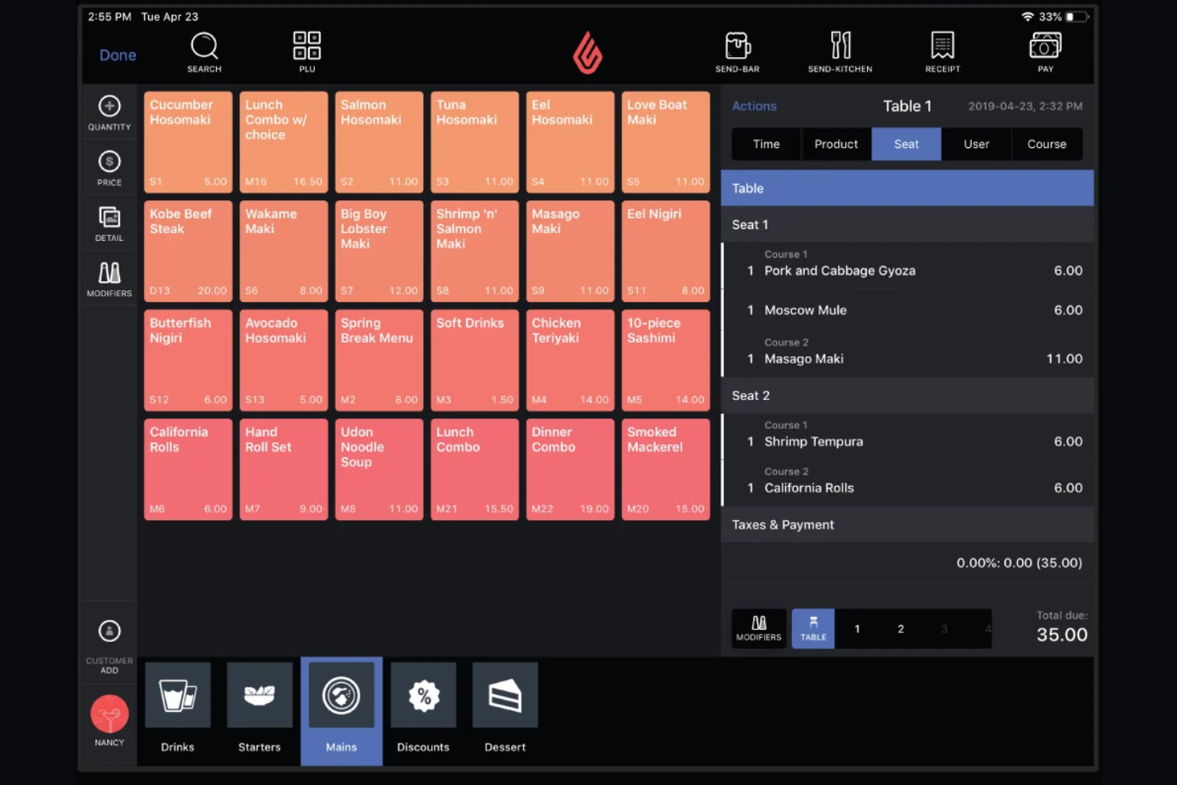Image resolution: width=1177 pixels, height=785 pixels.
Task: Tap Done to finish editing
Action: click(x=117, y=55)
